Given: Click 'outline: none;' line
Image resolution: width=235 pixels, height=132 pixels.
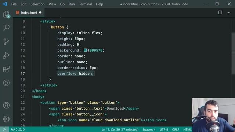Looking at the screenshot, I should click(x=72, y=62).
